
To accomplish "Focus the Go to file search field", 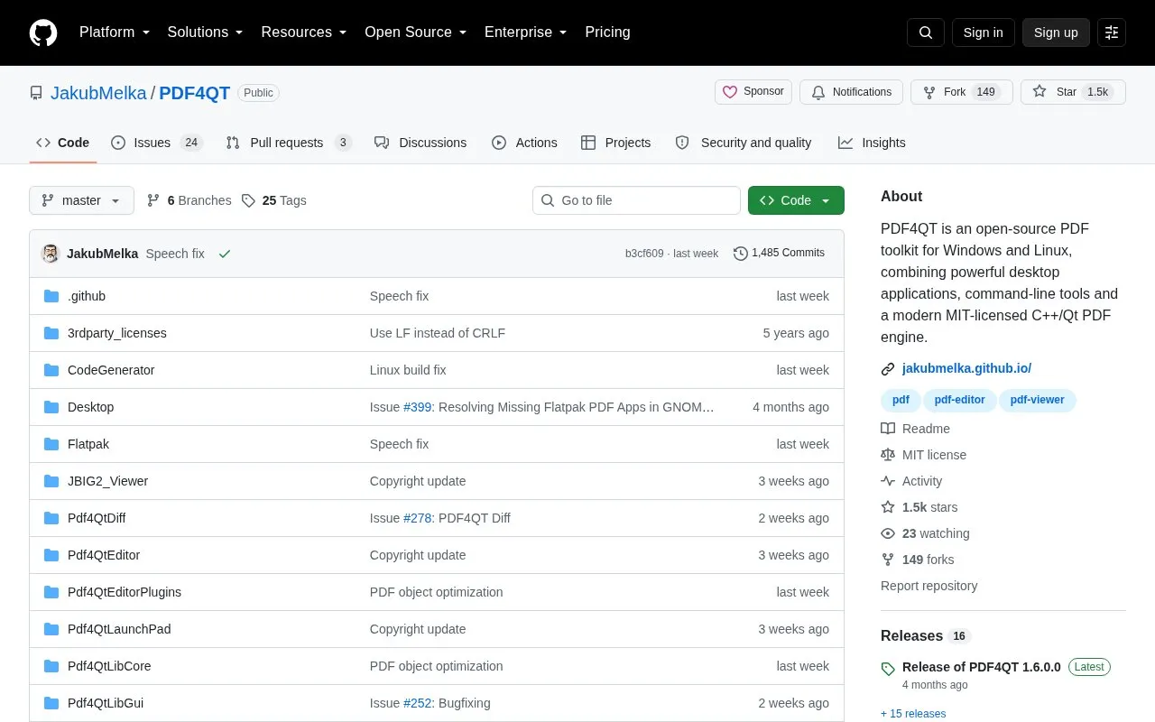I will 636,200.
